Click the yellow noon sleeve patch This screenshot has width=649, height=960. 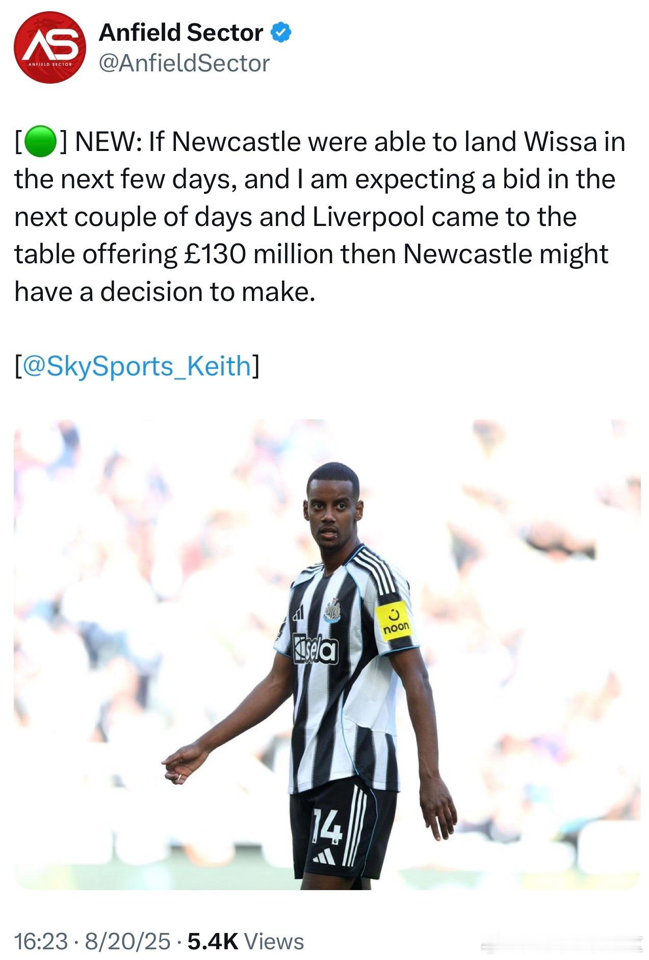click(395, 622)
